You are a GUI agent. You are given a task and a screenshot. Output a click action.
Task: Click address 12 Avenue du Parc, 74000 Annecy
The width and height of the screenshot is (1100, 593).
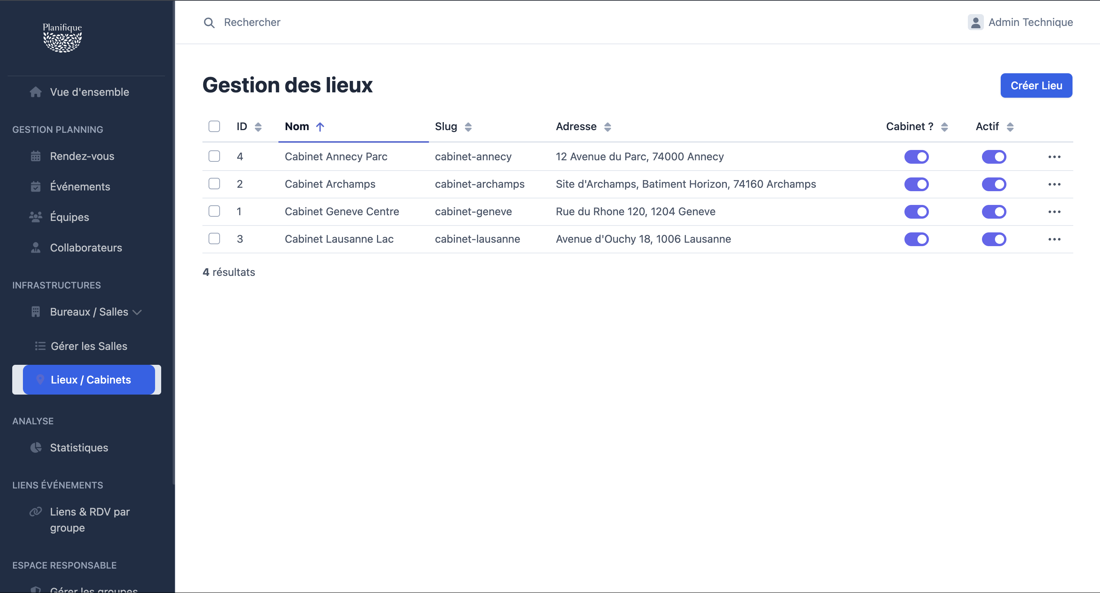click(x=640, y=156)
